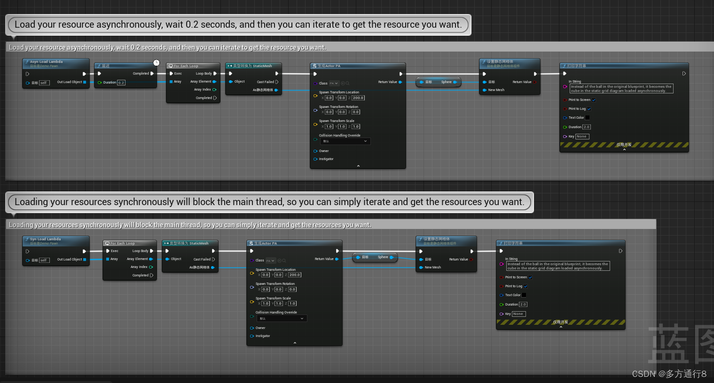
Task: Click the exec output pin on the async group's print string node
Action: point(684,74)
